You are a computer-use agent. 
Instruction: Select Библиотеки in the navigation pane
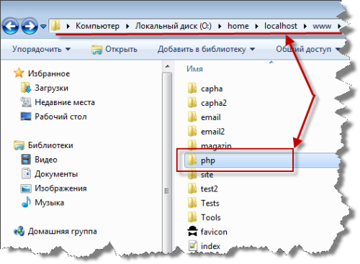click(x=50, y=145)
